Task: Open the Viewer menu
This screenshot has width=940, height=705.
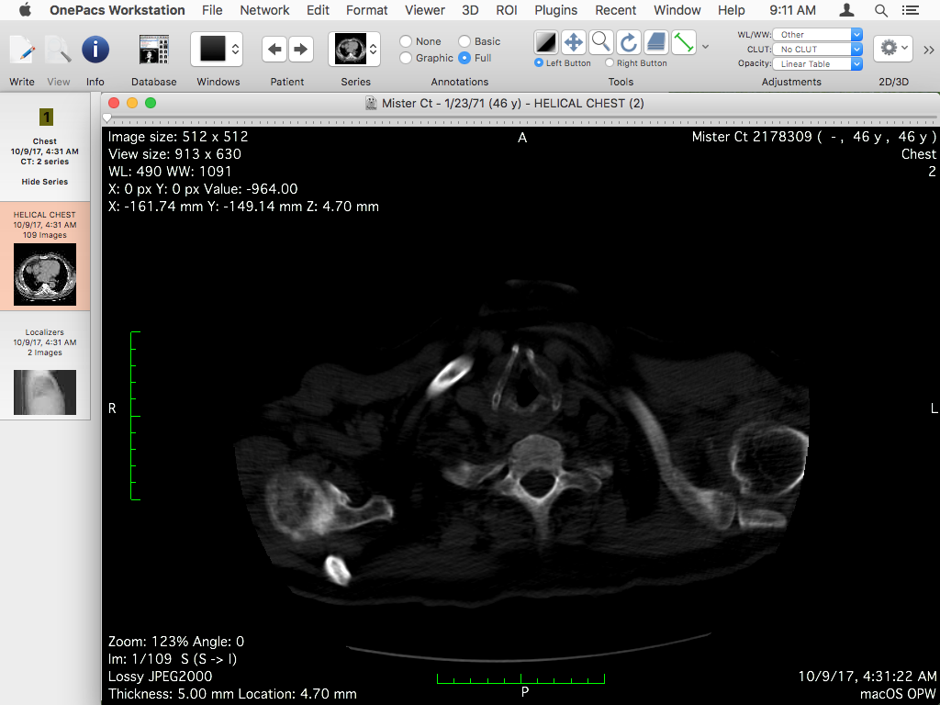Action: click(x=424, y=10)
